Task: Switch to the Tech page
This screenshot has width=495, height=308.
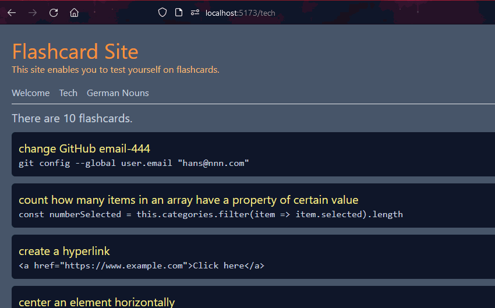Action: (68, 93)
